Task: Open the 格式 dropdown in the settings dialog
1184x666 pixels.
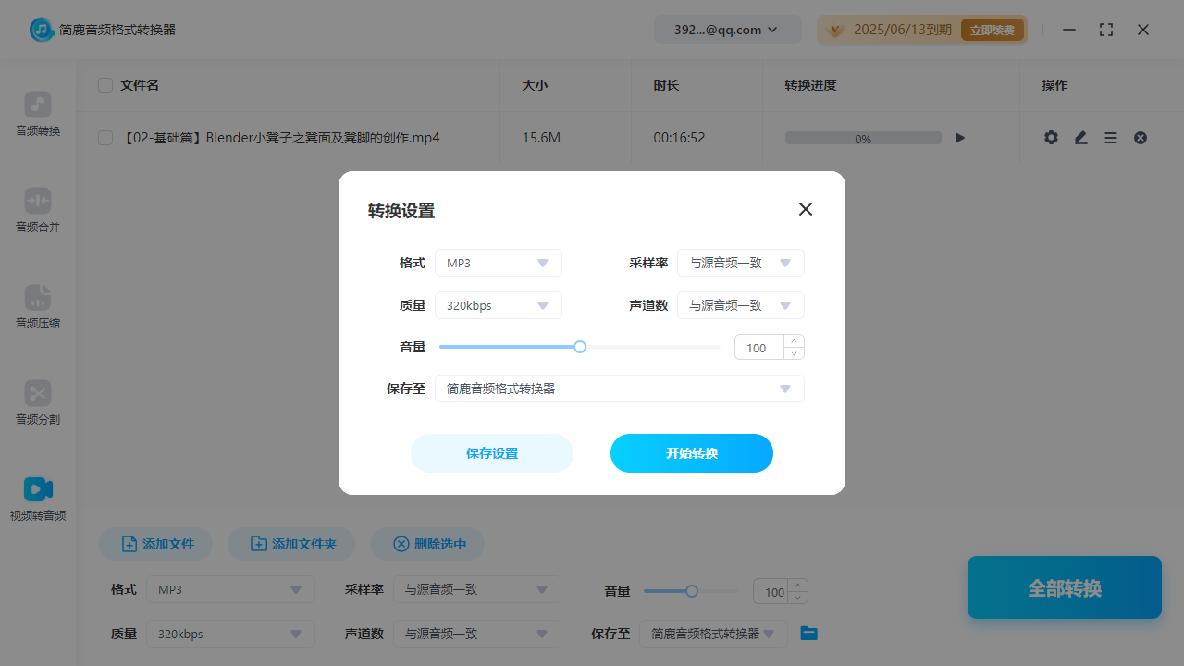Action: pos(498,263)
